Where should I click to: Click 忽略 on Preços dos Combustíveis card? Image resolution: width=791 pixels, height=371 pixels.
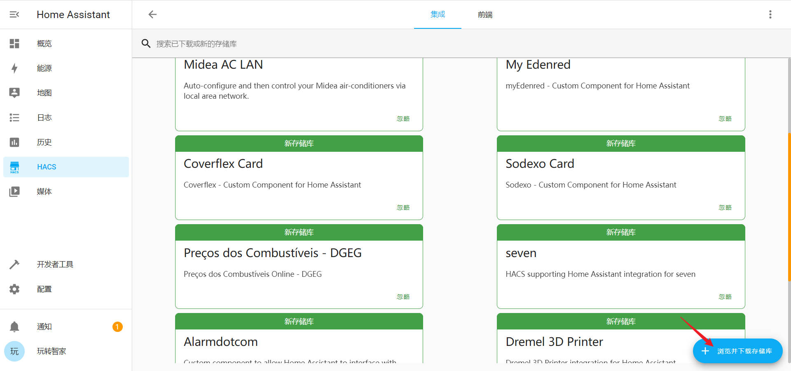(403, 297)
